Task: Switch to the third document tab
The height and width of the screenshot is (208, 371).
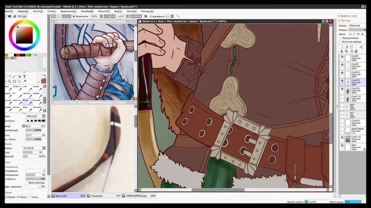Action: (x=139, y=196)
